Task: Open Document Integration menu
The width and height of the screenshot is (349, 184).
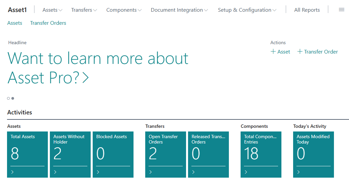Action: coord(179,10)
